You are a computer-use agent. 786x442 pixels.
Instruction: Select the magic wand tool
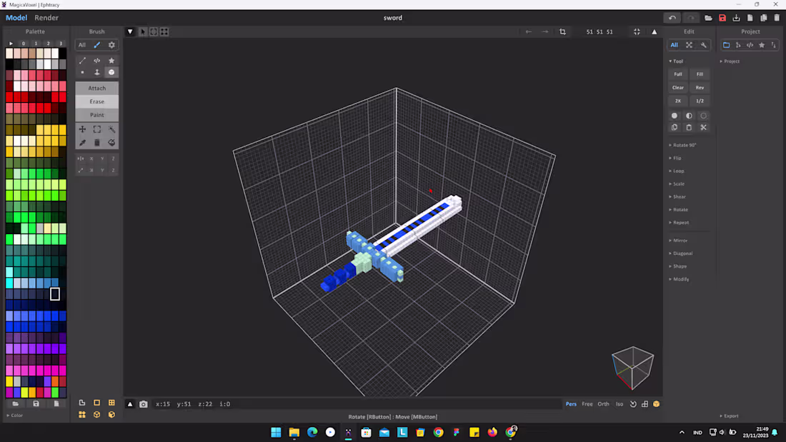[111, 129]
